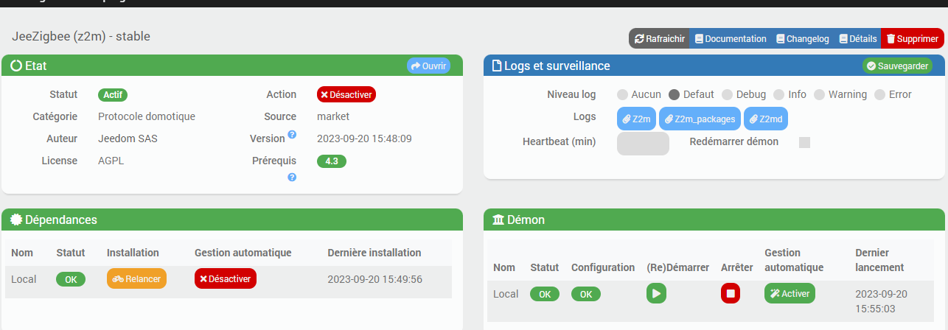Relaunch dependencies installation with Relancer
The image size is (948, 330).
click(137, 278)
